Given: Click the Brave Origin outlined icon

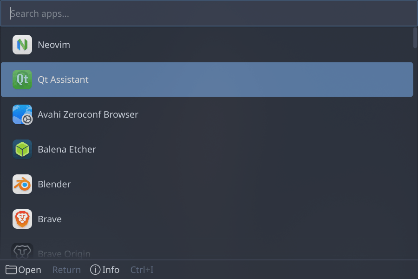Looking at the screenshot, I should (22, 251).
